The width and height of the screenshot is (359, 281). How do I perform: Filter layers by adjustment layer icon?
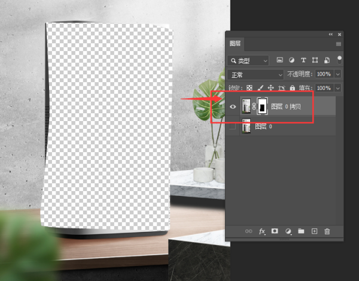pyautogui.click(x=291, y=61)
